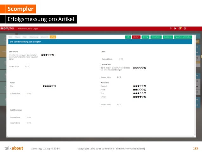Reset the Twitter promotion rating
Screen dimensions: 202x152
(145, 89)
